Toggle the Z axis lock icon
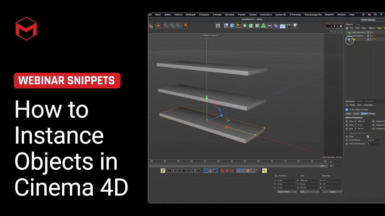The image size is (385, 216). [x=178, y=26]
